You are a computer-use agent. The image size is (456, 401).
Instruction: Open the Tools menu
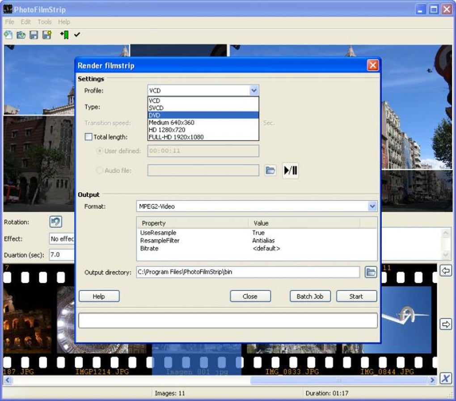point(44,21)
